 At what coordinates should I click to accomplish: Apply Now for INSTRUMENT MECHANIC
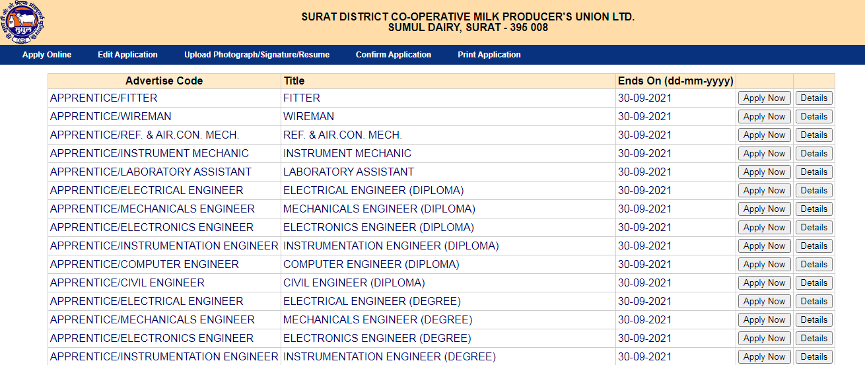click(x=764, y=154)
